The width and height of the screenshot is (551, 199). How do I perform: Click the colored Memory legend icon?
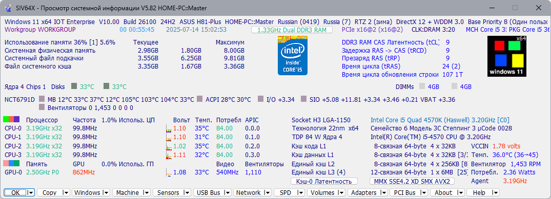[x=11, y=164]
